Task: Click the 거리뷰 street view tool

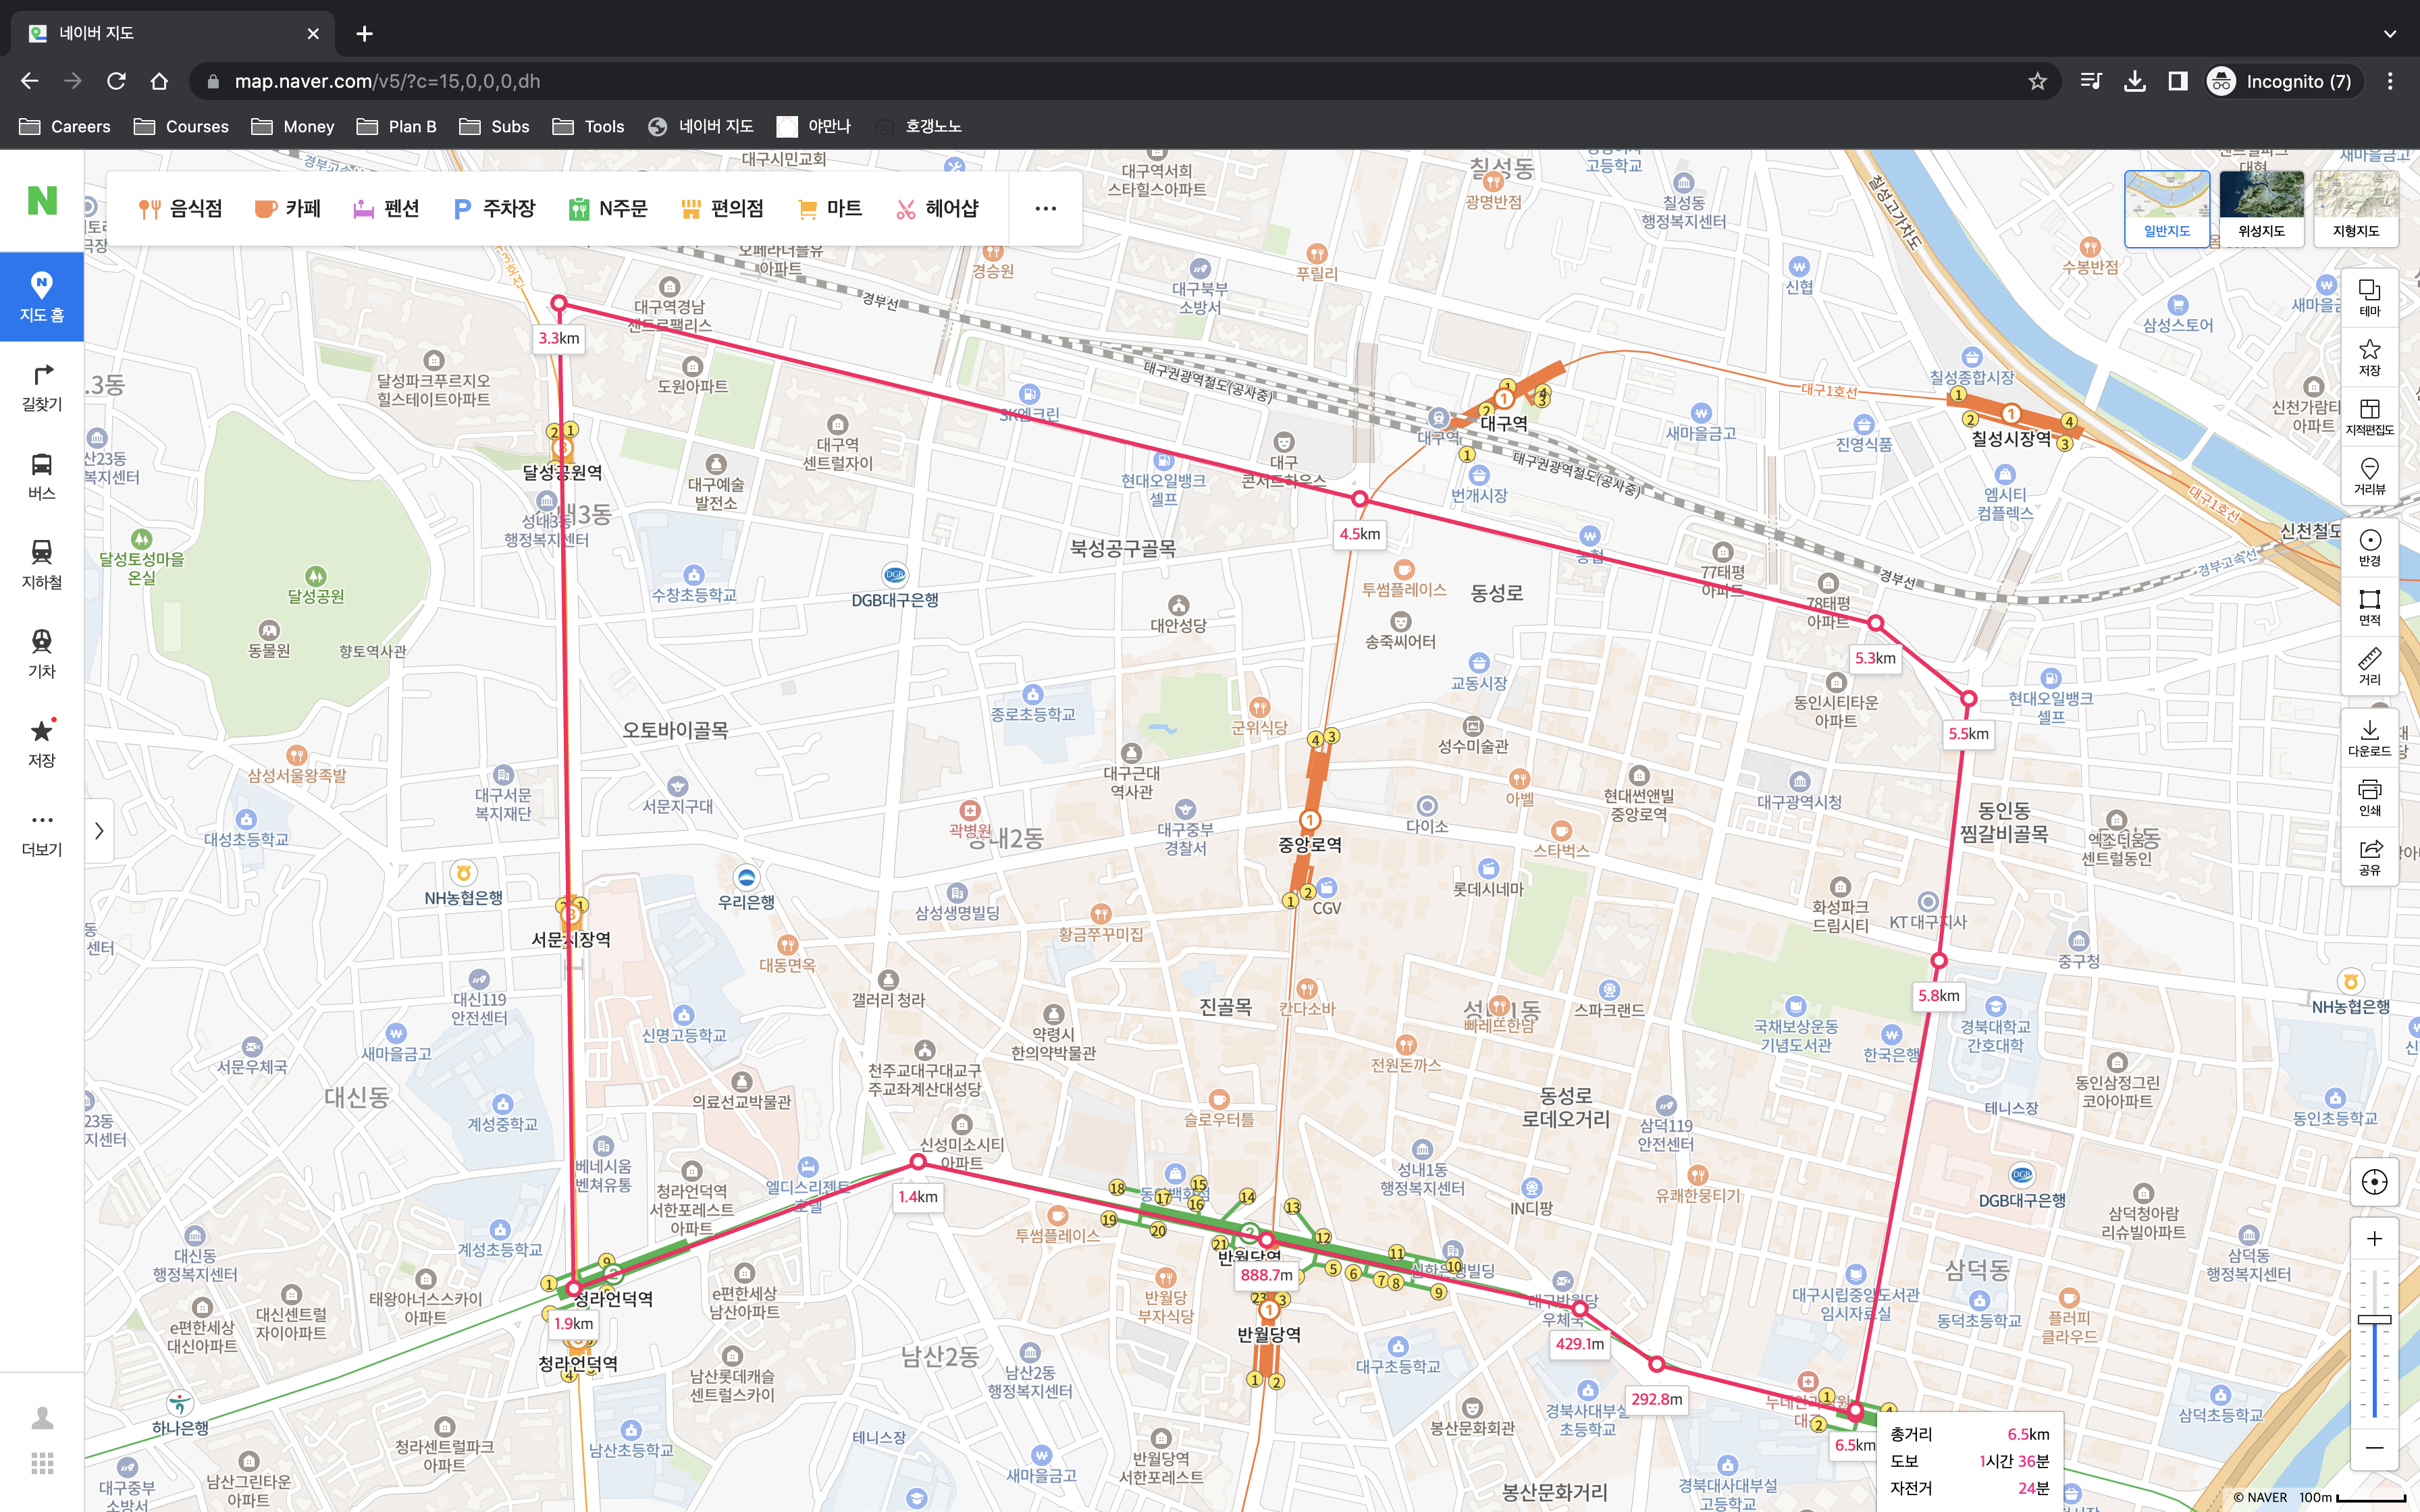Action: pyautogui.click(x=2369, y=476)
